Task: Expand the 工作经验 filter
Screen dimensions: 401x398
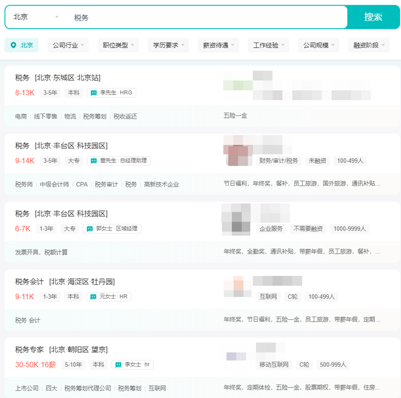Action: 269,45
